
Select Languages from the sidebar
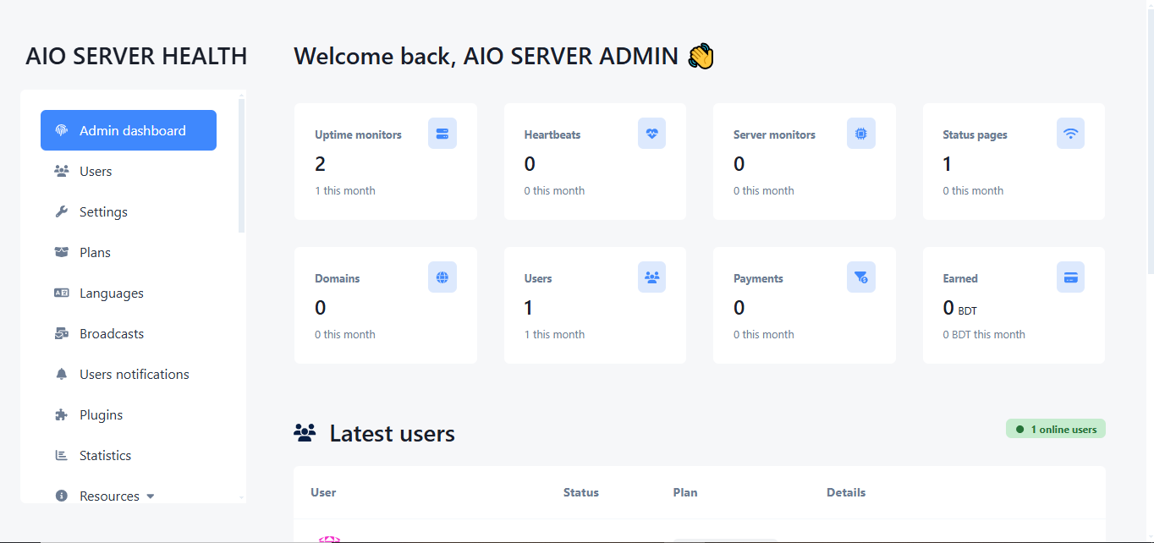pyautogui.click(x=111, y=293)
